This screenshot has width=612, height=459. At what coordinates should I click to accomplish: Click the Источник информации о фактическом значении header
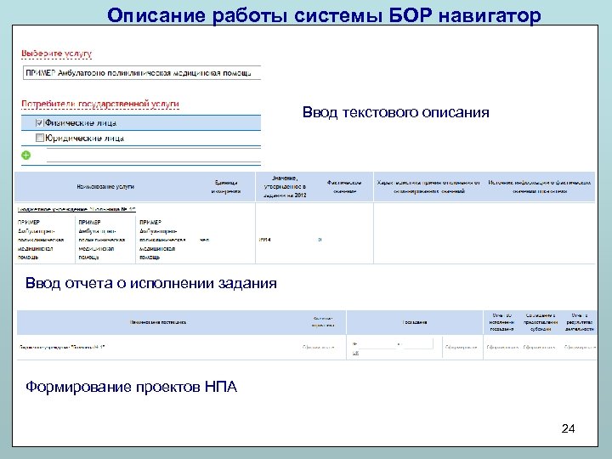click(540, 186)
